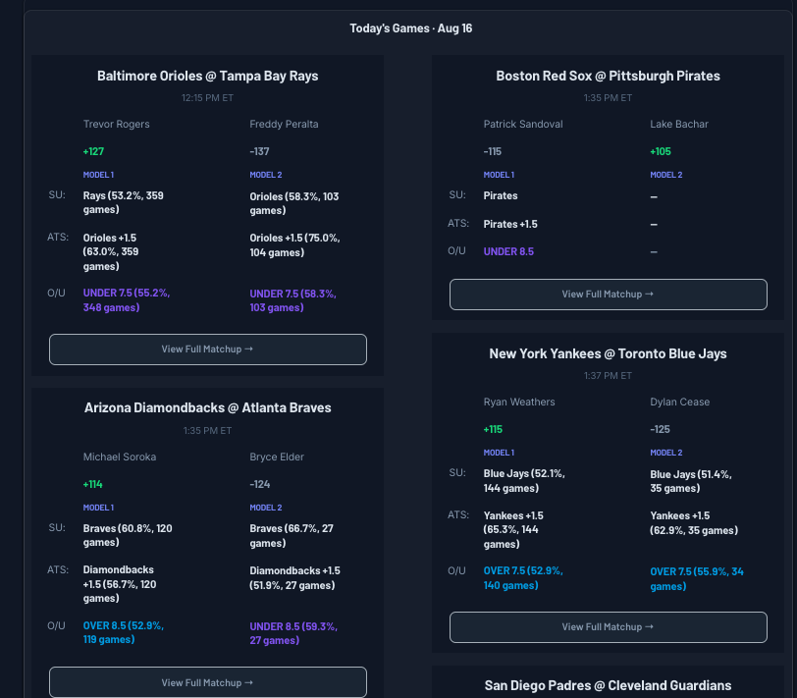Image resolution: width=797 pixels, height=698 pixels.
Task: Click the +114 Diamondbacks moneyline
Action: [92, 485]
